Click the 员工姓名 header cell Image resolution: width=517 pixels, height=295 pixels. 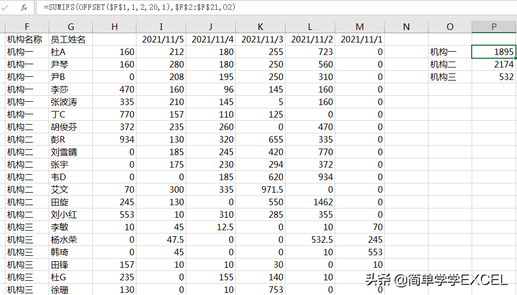70,40
